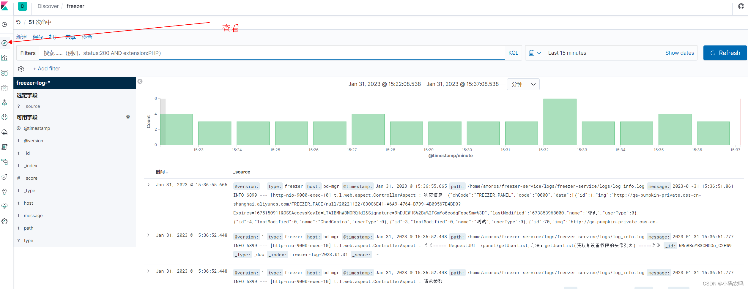This screenshot has width=748, height=289.
Task: Toggle the KQL query language button
Action: point(513,53)
